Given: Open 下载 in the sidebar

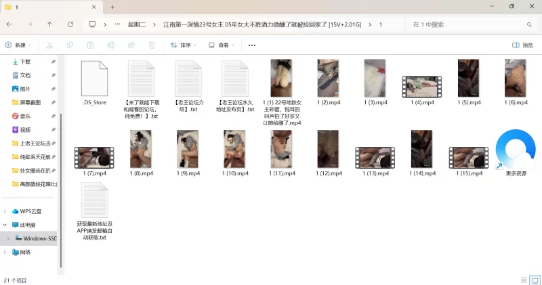Looking at the screenshot, I should click(x=25, y=62).
